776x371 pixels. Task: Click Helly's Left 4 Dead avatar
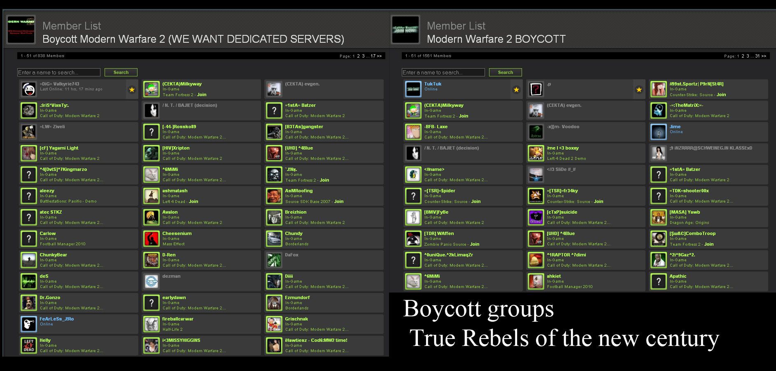pyautogui.click(x=29, y=346)
